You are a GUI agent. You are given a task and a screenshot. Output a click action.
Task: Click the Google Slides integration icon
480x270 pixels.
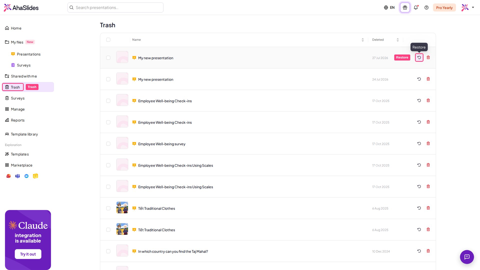[x=35, y=176]
